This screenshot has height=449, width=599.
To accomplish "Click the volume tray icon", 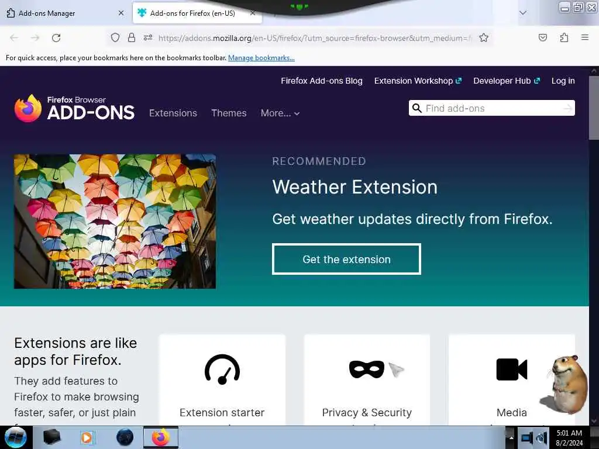I will coord(542,438).
